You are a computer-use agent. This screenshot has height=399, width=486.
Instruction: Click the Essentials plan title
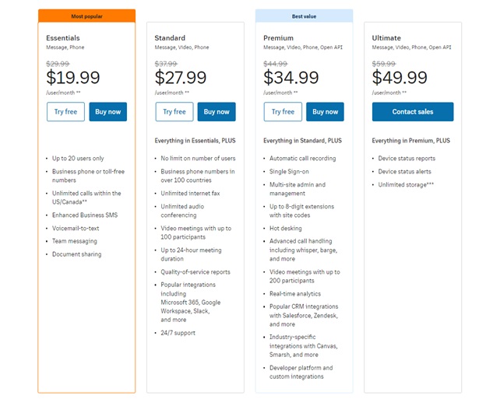[x=63, y=38]
